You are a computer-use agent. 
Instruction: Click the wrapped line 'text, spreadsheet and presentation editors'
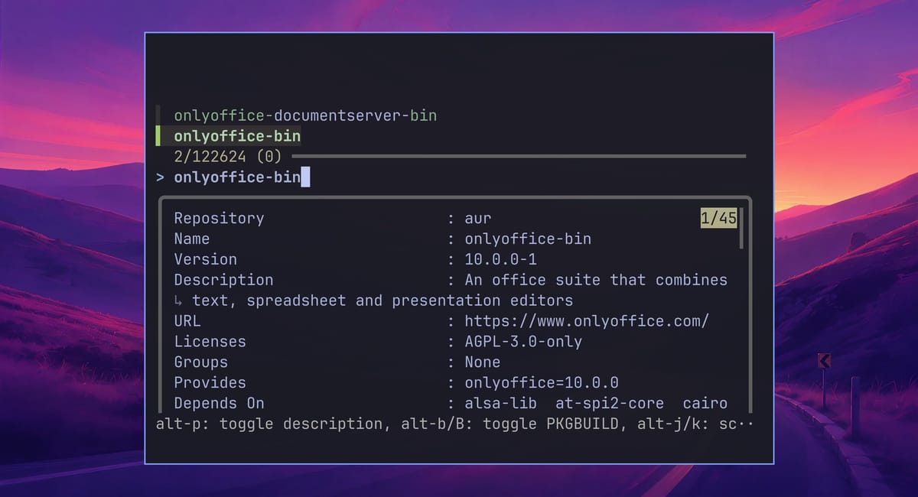382,300
